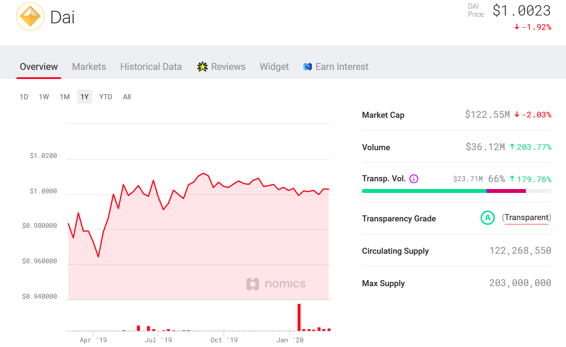Choose the 1Y chart range
Image resolution: width=566 pixels, height=347 pixels.
click(x=85, y=97)
